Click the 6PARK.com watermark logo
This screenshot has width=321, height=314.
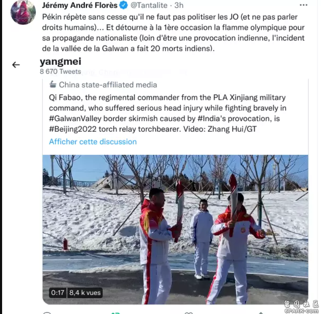(x=301, y=307)
